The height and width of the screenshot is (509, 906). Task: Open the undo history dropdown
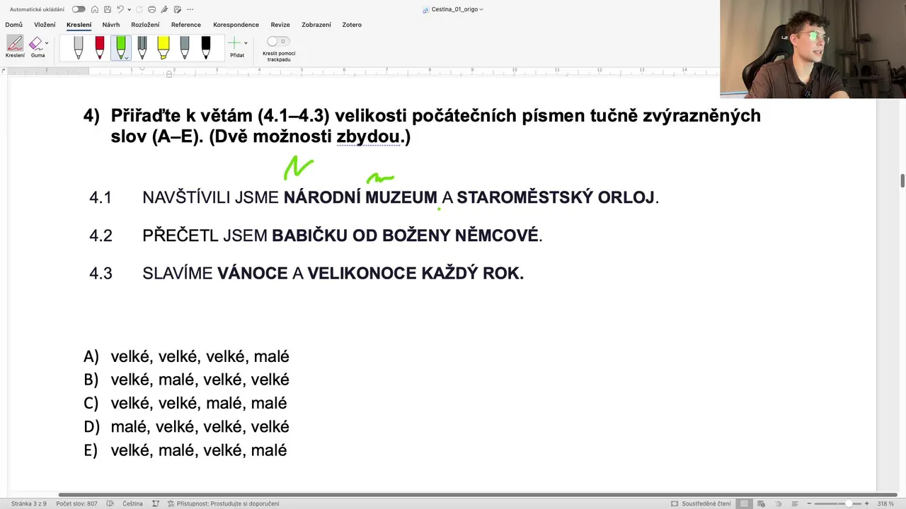tap(129, 10)
